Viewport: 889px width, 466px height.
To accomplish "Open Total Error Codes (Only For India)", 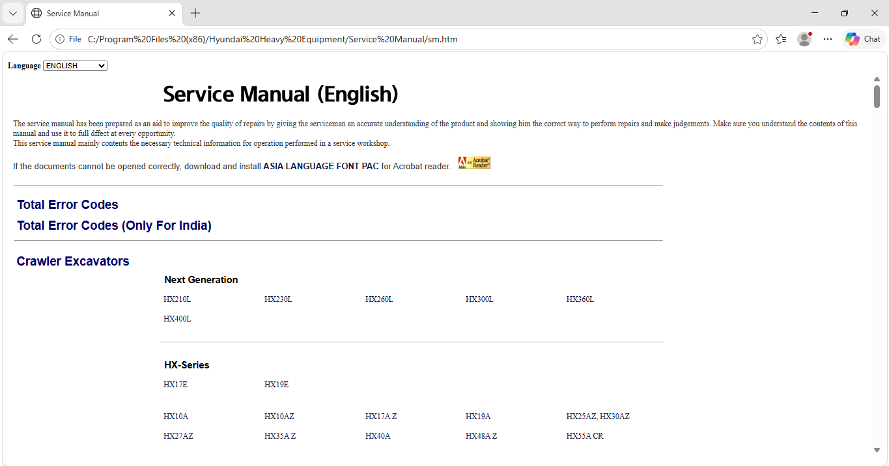I will click(114, 225).
